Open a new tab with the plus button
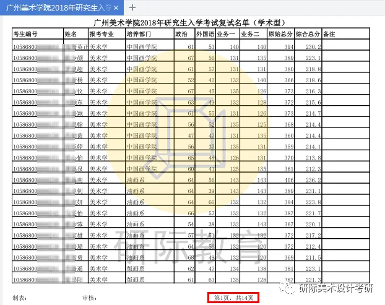 click(132, 7)
